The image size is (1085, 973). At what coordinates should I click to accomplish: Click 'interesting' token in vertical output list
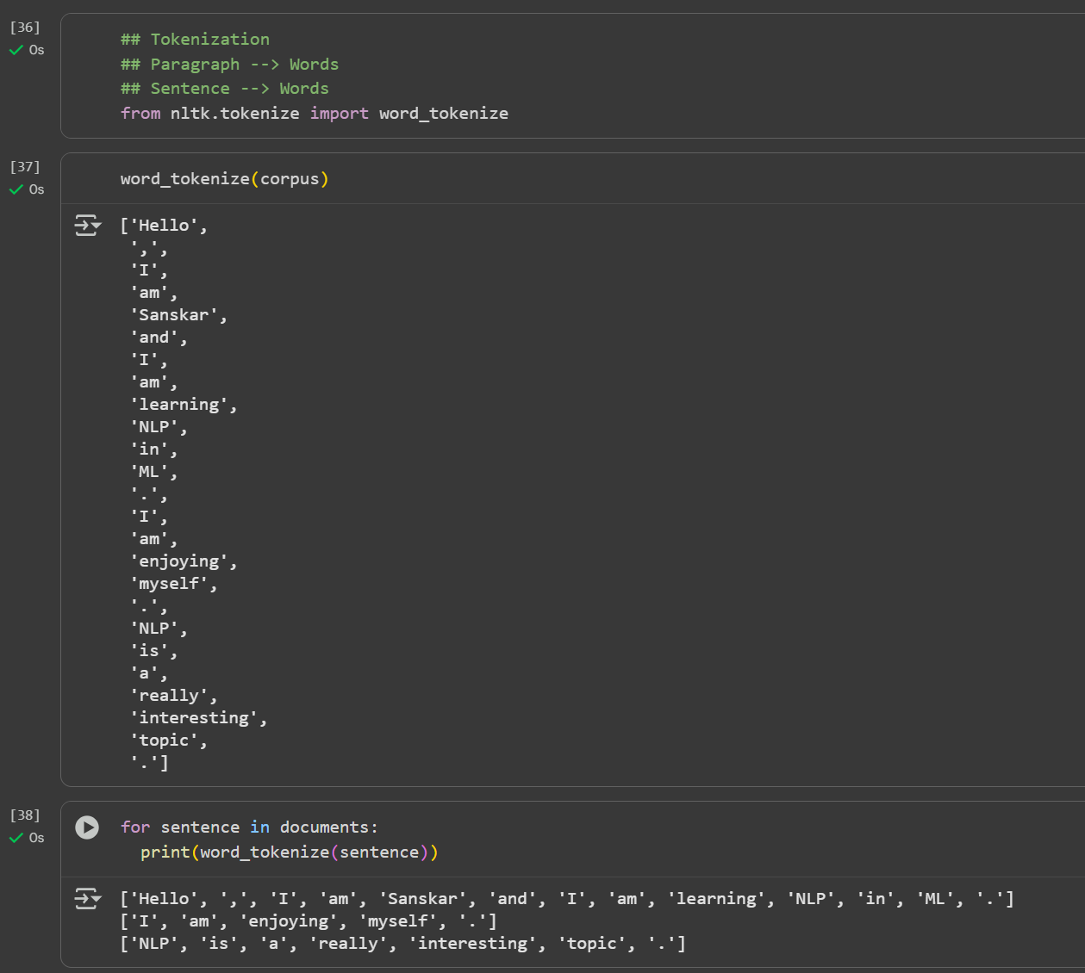(198, 718)
